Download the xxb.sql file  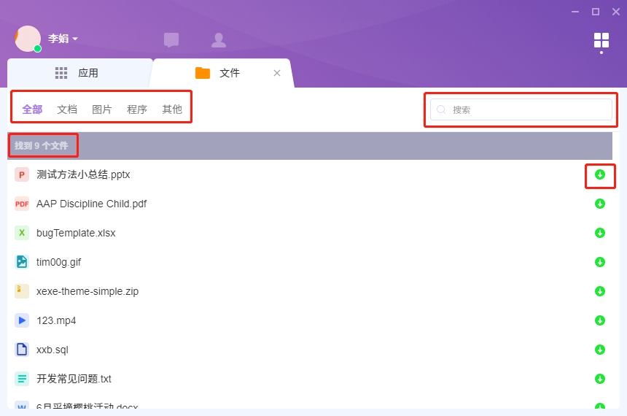click(600, 350)
